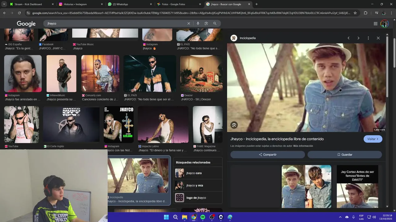396x222 pixels.
Task: Select related search jhayco y mia
Action: click(198, 185)
